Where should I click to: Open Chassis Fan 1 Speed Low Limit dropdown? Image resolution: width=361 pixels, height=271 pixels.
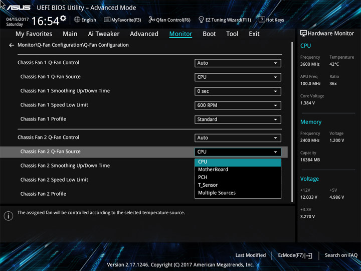pyautogui.click(x=238, y=105)
